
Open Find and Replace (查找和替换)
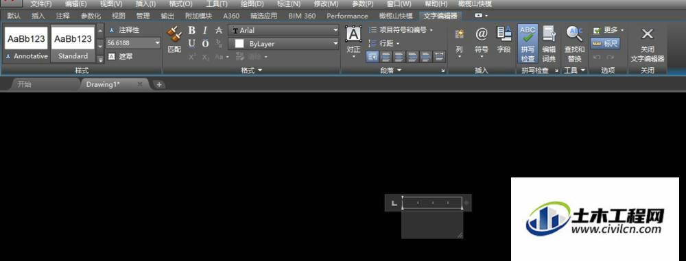(574, 44)
